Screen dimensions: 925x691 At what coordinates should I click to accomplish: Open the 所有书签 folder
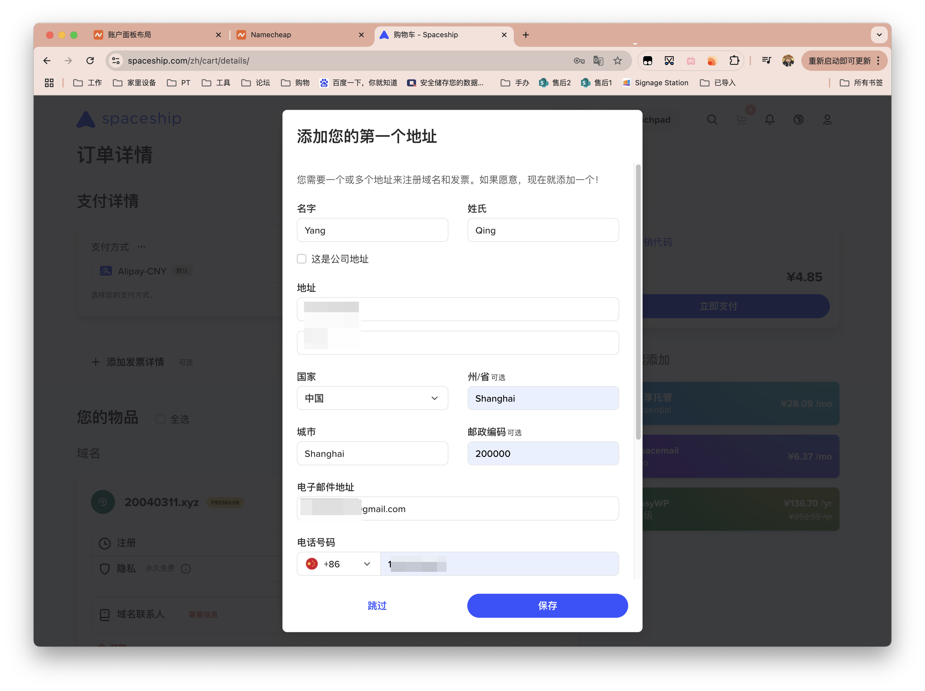coord(861,83)
